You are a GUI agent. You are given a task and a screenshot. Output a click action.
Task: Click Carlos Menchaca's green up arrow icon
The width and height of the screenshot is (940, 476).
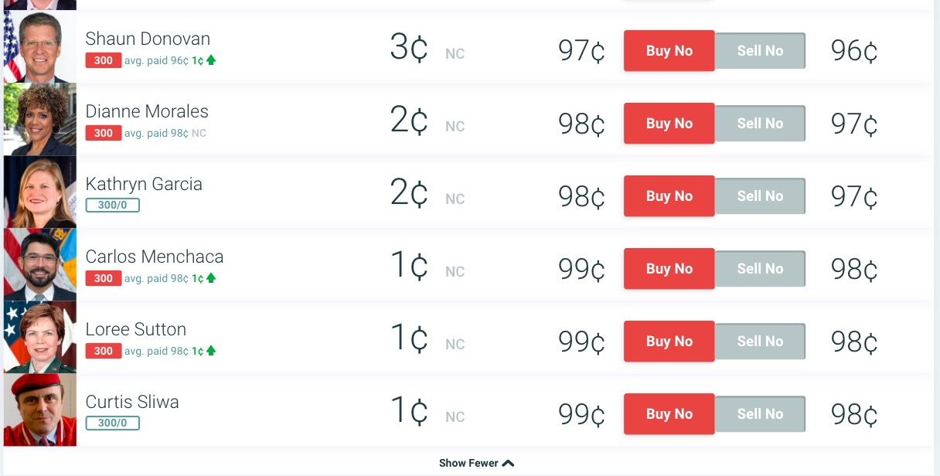[211, 278]
